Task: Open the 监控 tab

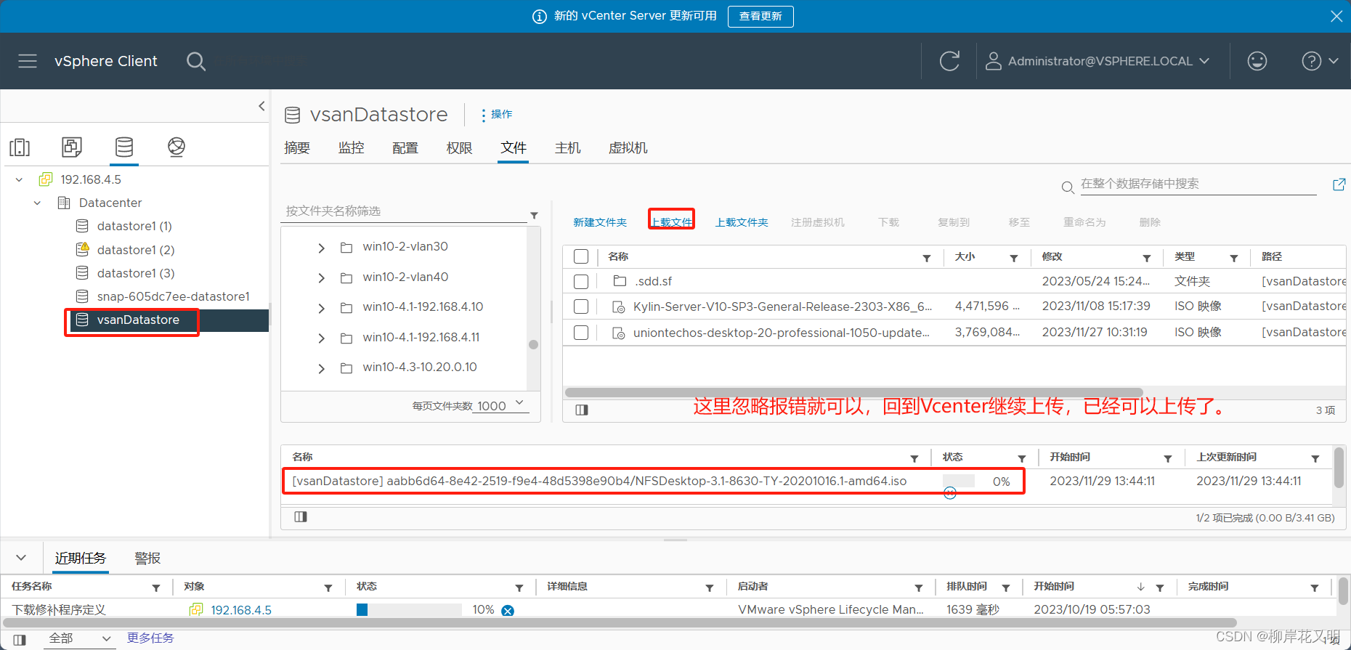Action: (352, 147)
